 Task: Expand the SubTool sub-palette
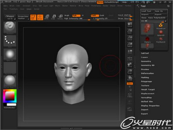[145, 53]
